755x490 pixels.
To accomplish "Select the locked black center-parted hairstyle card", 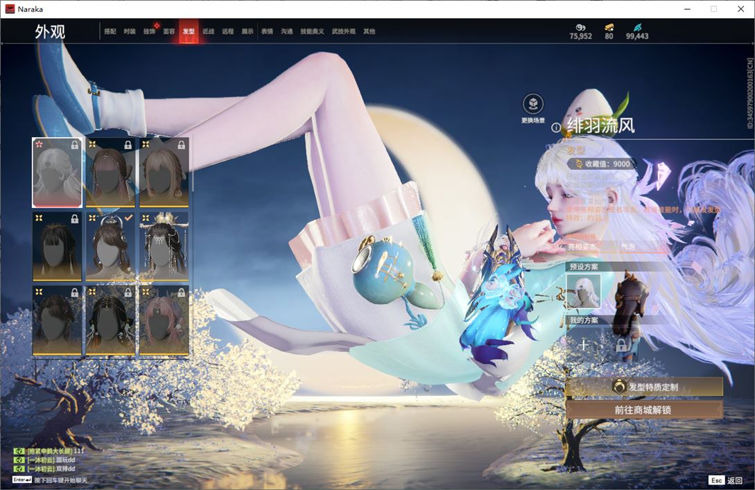I will (110, 321).
